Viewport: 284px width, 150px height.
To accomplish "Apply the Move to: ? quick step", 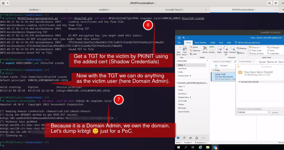I will 255,47.
